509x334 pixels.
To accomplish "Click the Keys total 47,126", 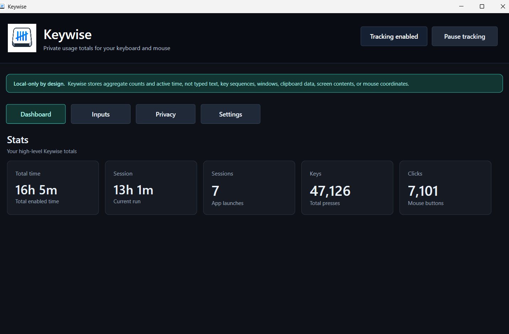I will point(330,191).
